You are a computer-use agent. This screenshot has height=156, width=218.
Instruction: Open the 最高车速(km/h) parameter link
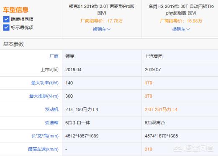tap(43, 149)
